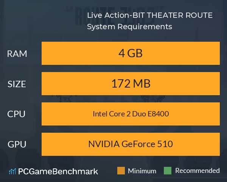Click the 172 MB text value
227x182 pixels.
(131, 83)
